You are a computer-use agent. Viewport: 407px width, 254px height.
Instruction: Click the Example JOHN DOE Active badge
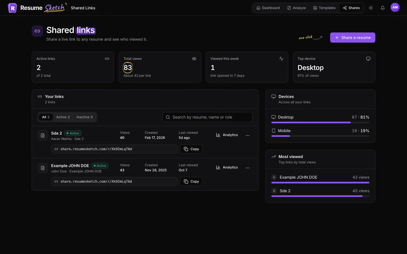100,166
